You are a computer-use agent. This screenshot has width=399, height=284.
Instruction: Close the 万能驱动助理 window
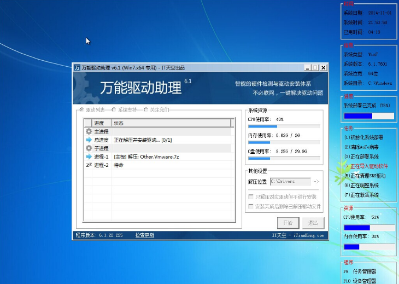[x=323, y=68]
